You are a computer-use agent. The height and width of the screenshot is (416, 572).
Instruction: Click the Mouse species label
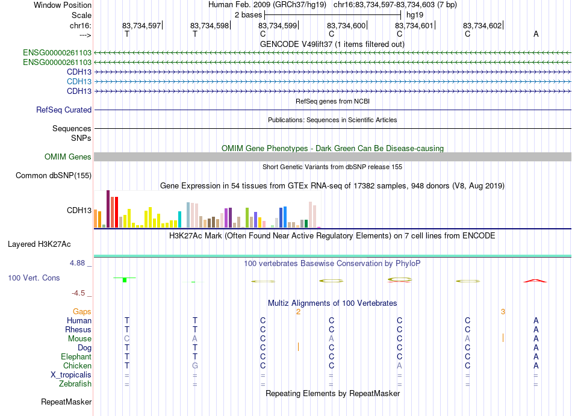coord(79,339)
